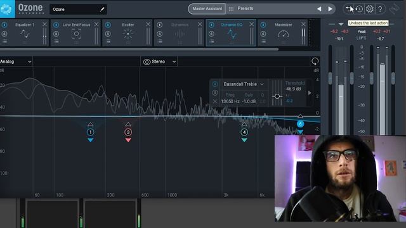Viewport: 406px width, 228px height.
Task: Open Dynamics module preset list icon
Action: coord(160,41)
